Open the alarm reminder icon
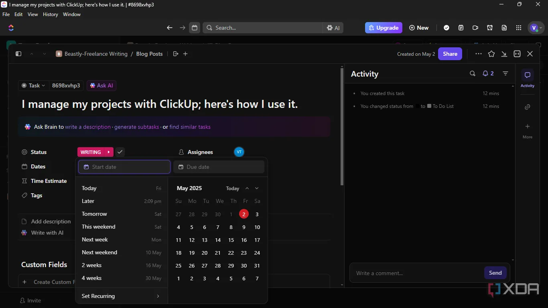Viewport: 548px width, 308px height. [490, 28]
